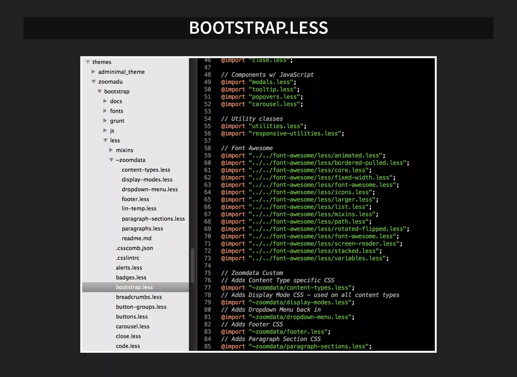Select the mixins folder label
Image resolution: width=517 pixels, height=377 pixels.
tap(124, 150)
